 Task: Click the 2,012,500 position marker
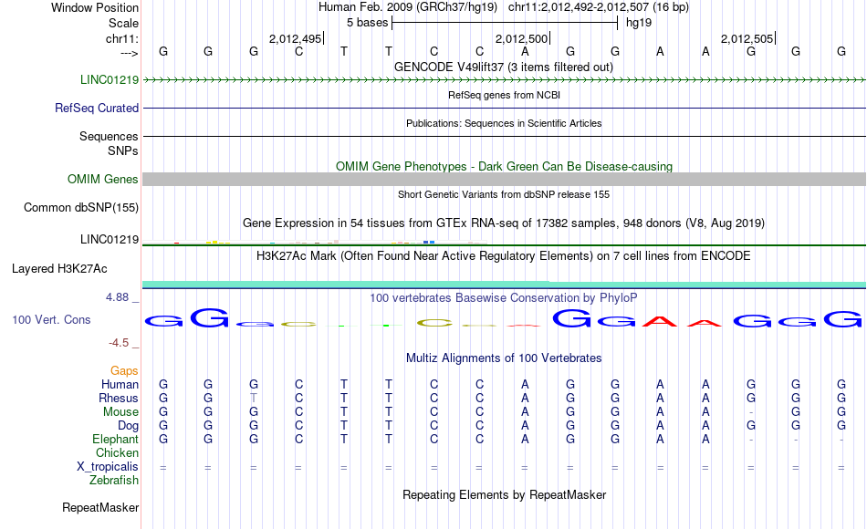click(x=521, y=38)
